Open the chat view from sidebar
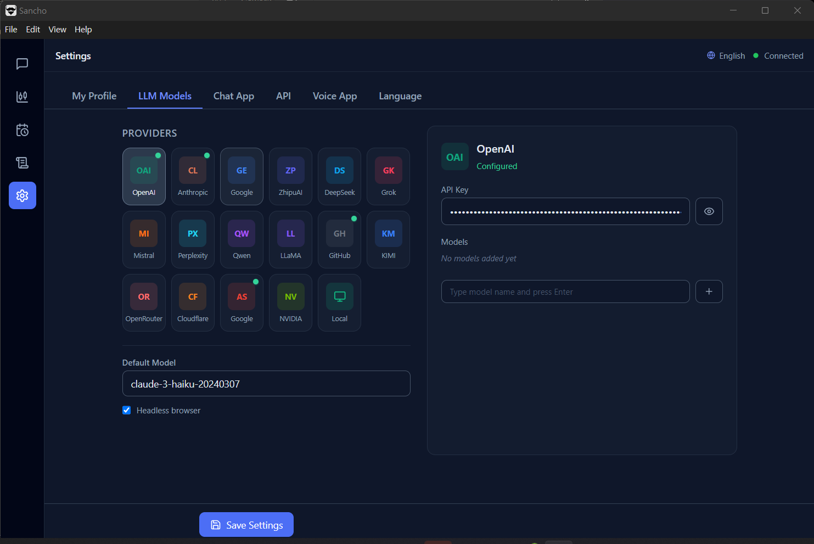 [22, 64]
